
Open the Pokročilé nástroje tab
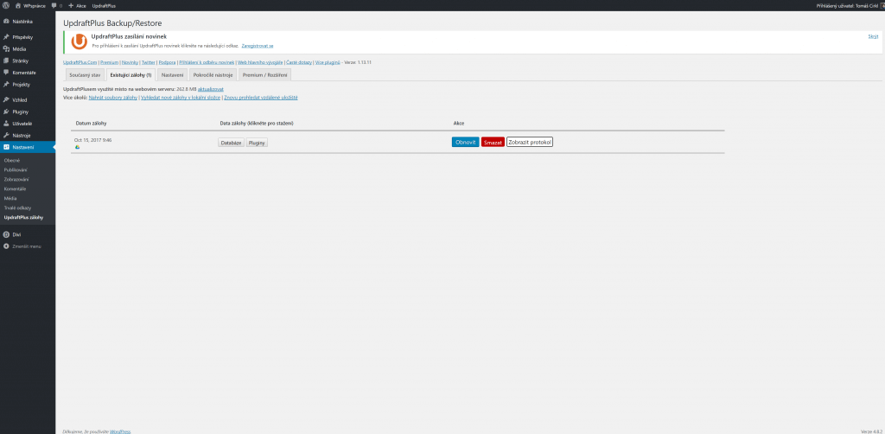pos(213,75)
